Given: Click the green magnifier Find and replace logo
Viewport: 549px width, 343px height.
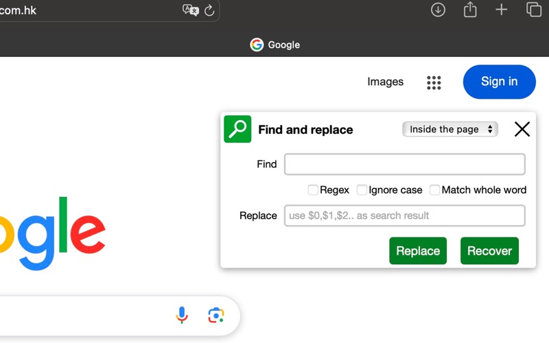Looking at the screenshot, I should (237, 129).
